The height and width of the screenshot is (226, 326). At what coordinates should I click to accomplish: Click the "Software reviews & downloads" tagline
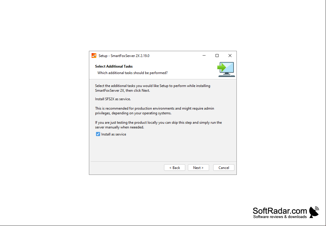point(280,217)
